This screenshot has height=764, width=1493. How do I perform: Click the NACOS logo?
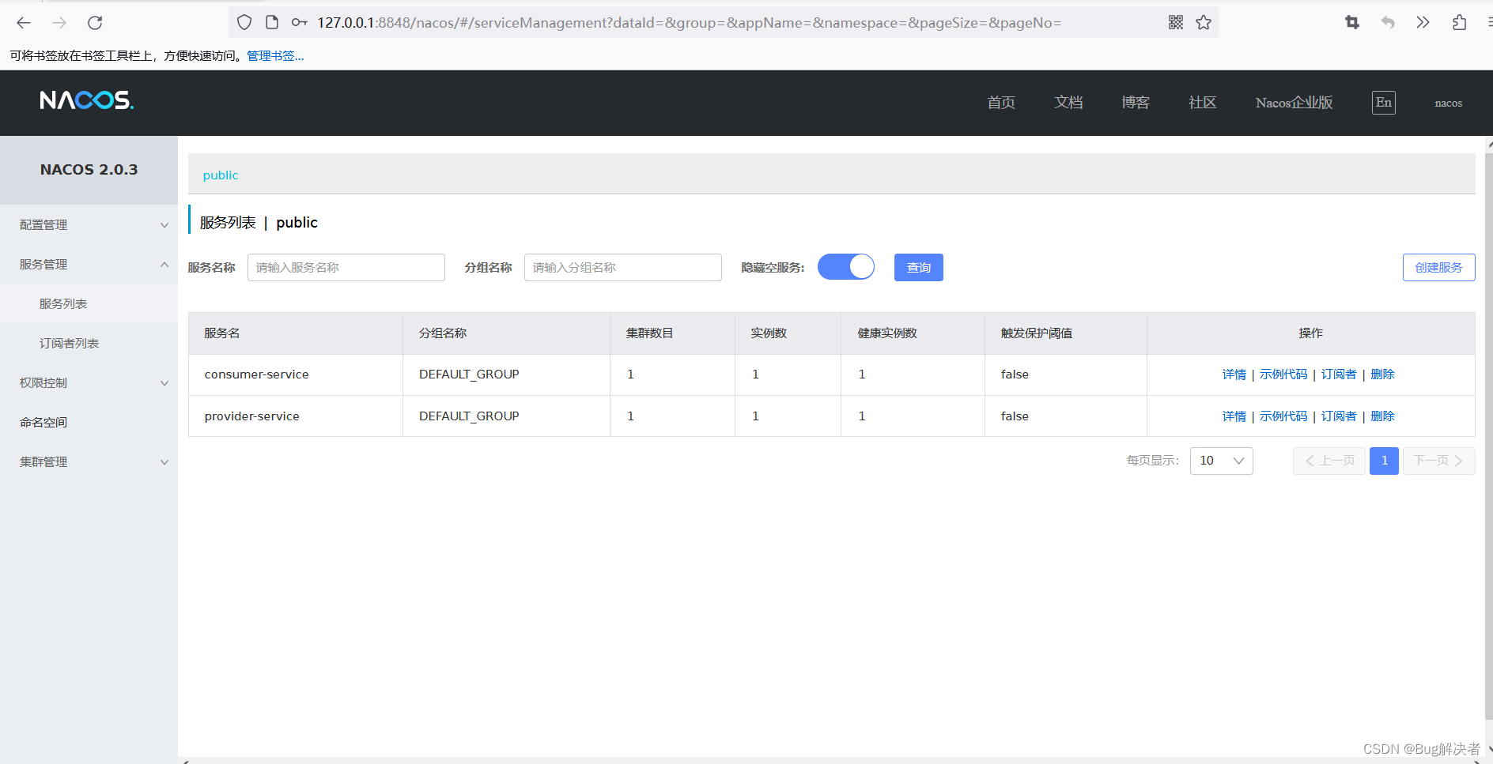(87, 100)
